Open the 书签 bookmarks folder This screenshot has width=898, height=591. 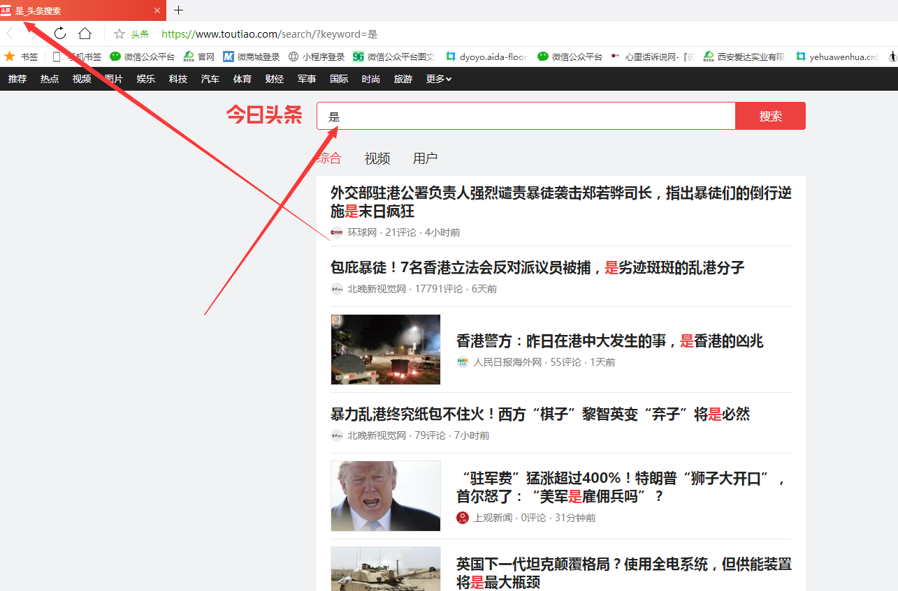pos(22,57)
